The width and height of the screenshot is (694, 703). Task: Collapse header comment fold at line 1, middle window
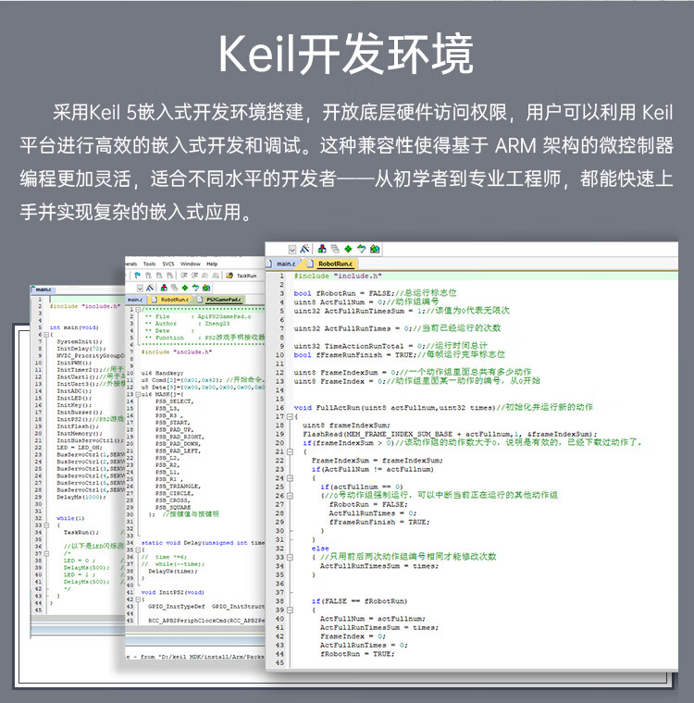138,309
